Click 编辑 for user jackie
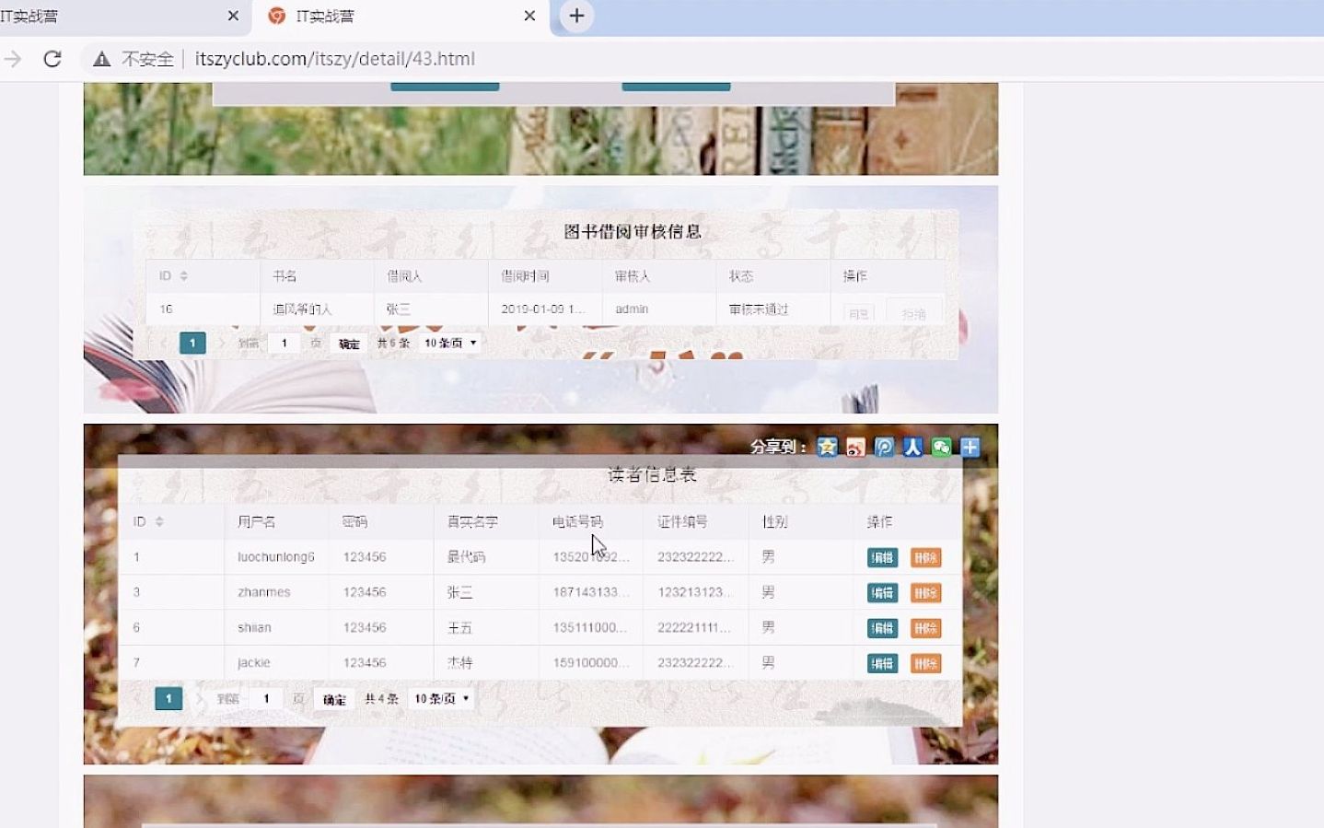The height and width of the screenshot is (828, 1324). click(x=881, y=662)
